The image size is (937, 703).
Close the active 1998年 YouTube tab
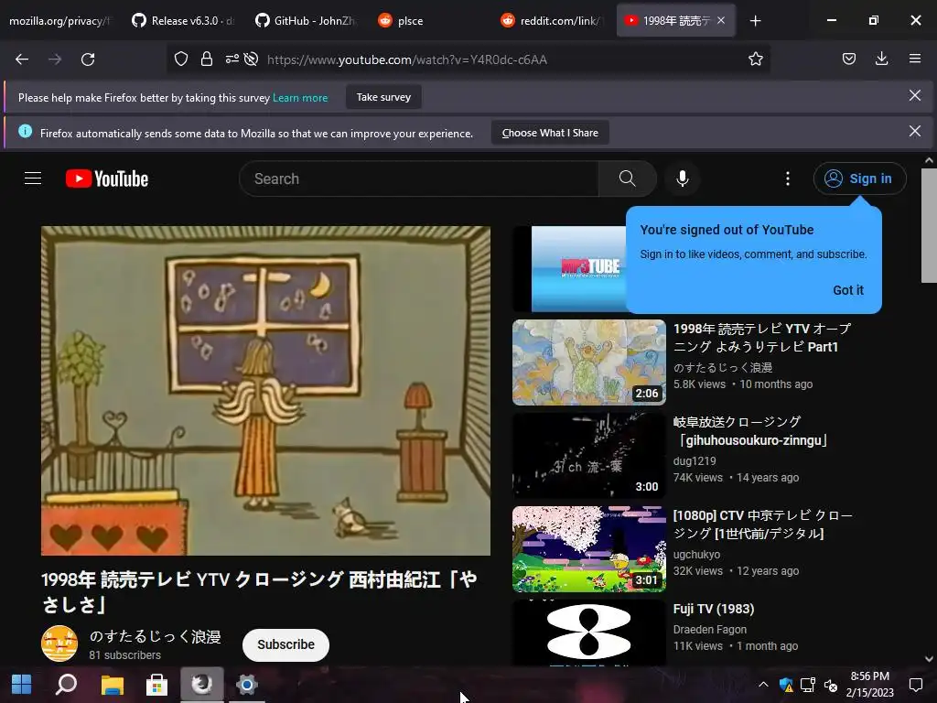[x=721, y=20]
